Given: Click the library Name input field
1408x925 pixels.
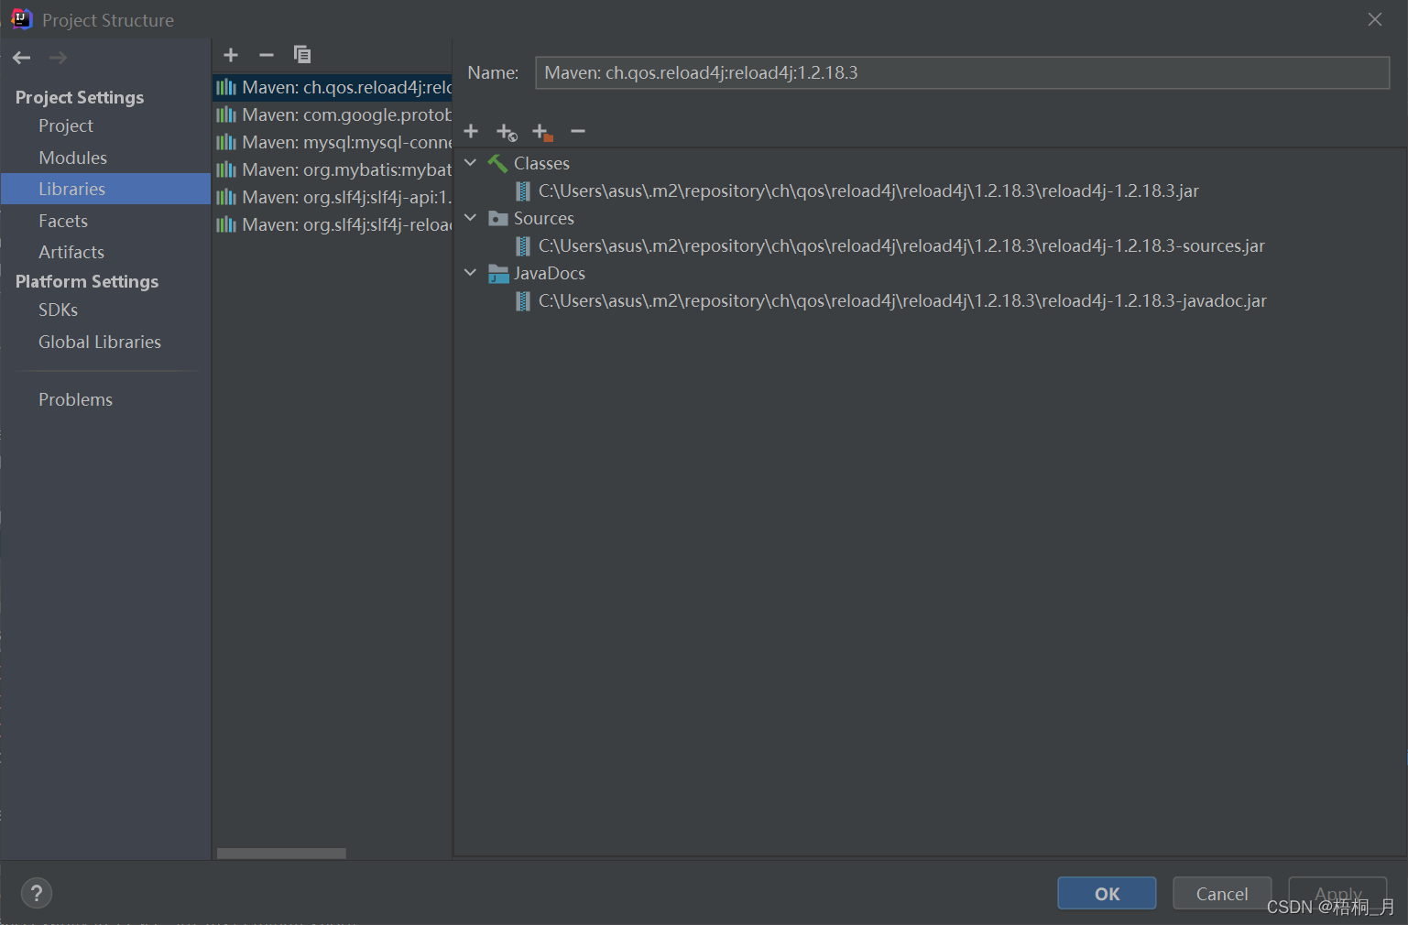Looking at the screenshot, I should 962,72.
